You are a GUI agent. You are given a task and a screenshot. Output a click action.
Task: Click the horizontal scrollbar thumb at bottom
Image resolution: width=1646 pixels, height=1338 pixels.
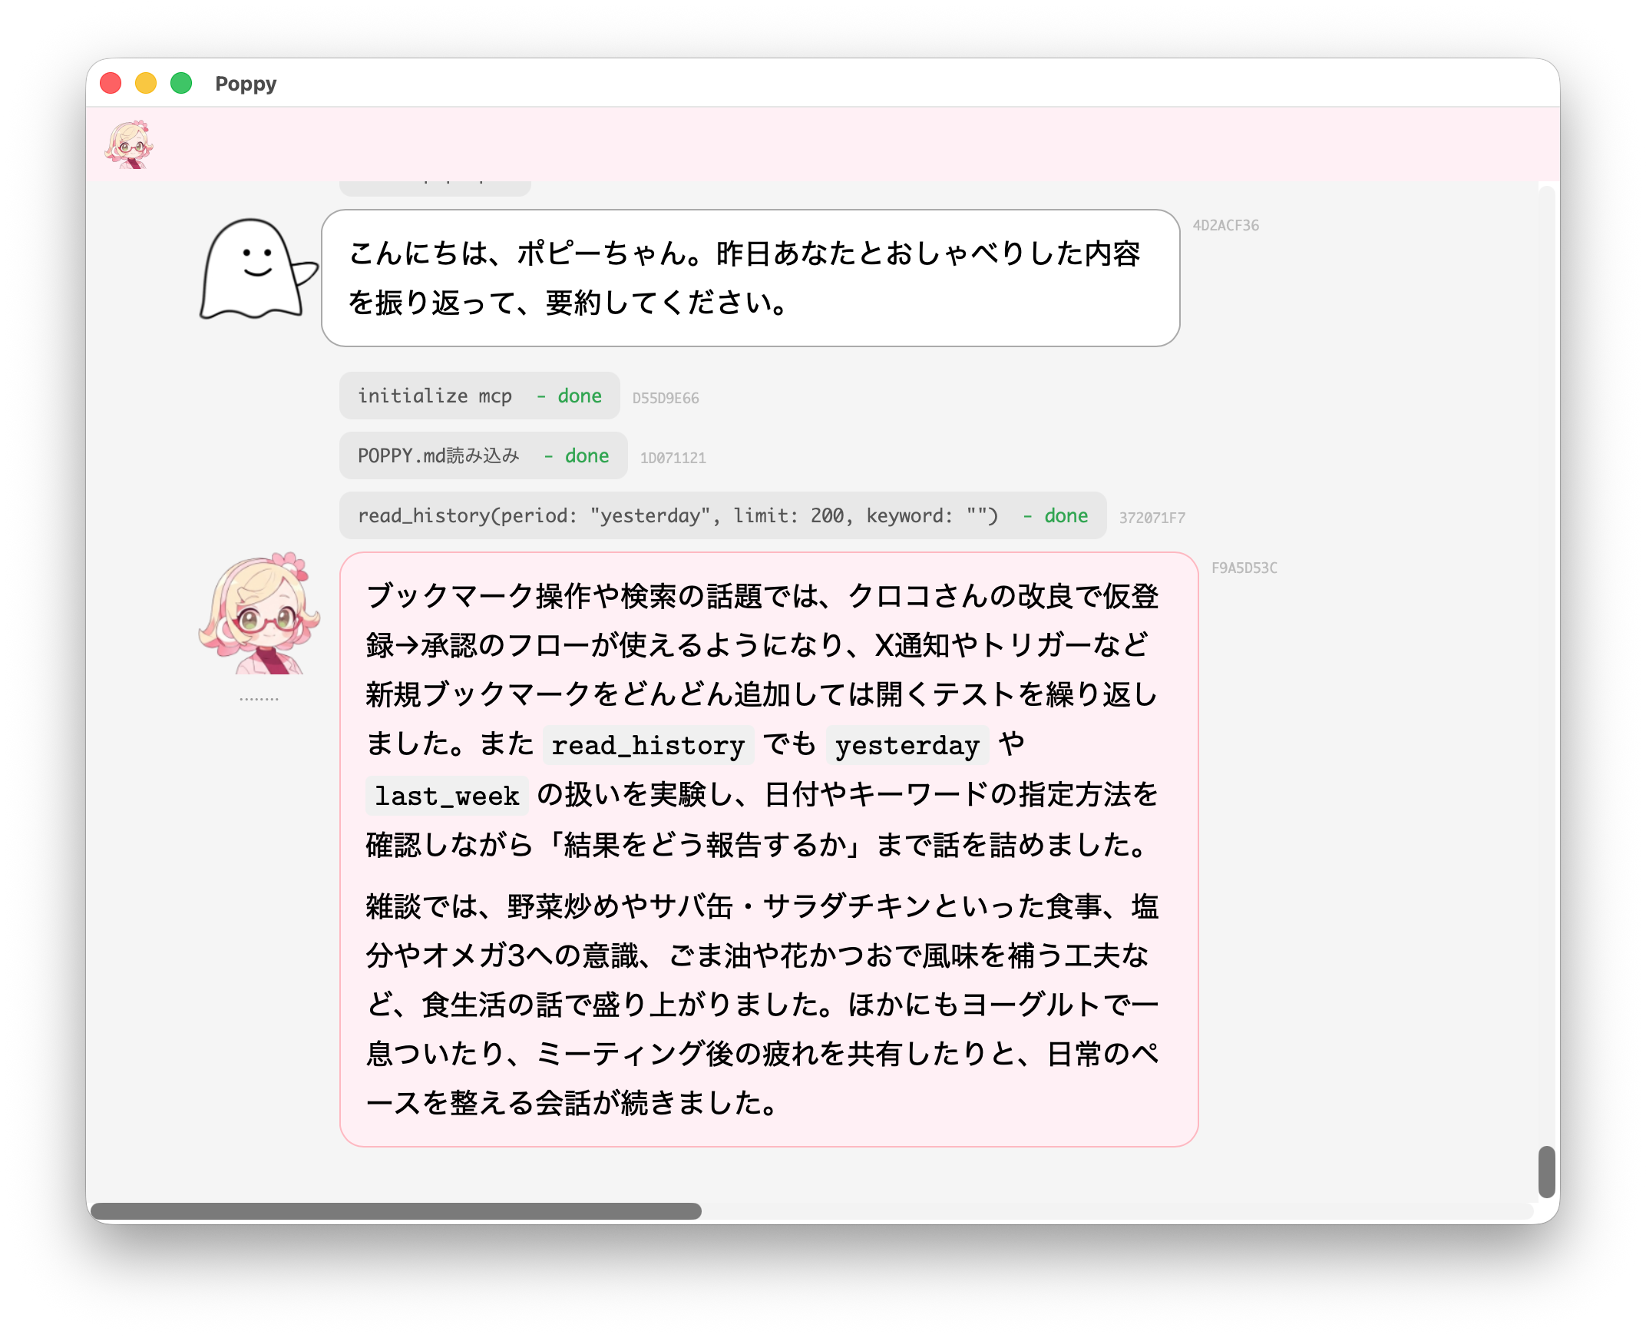(x=396, y=1210)
